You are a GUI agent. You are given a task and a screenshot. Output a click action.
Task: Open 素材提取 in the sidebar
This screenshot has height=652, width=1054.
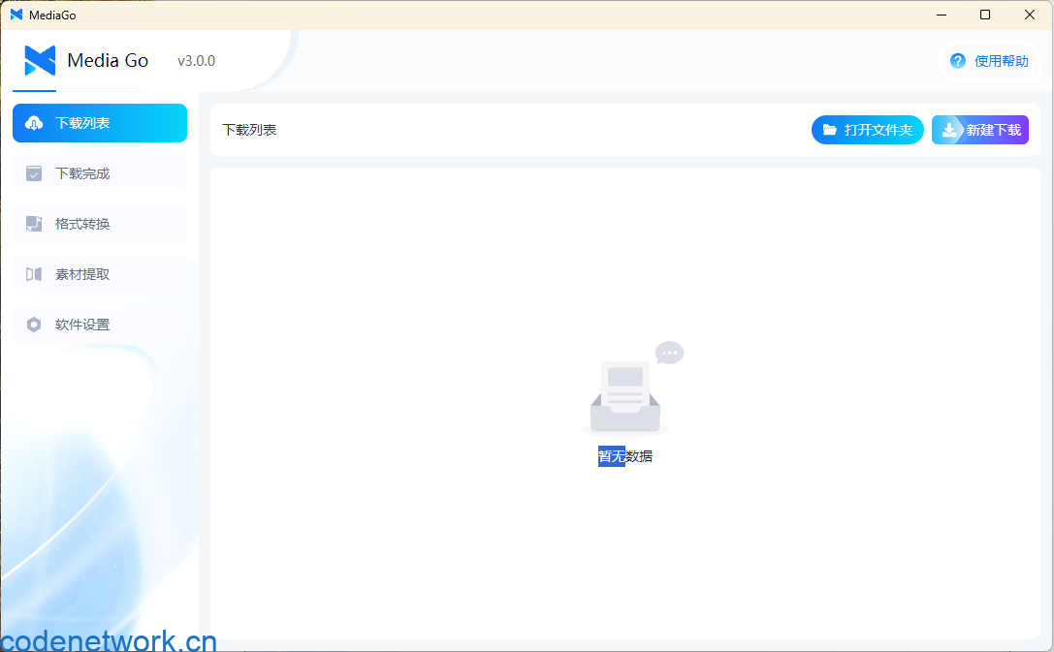(82, 274)
